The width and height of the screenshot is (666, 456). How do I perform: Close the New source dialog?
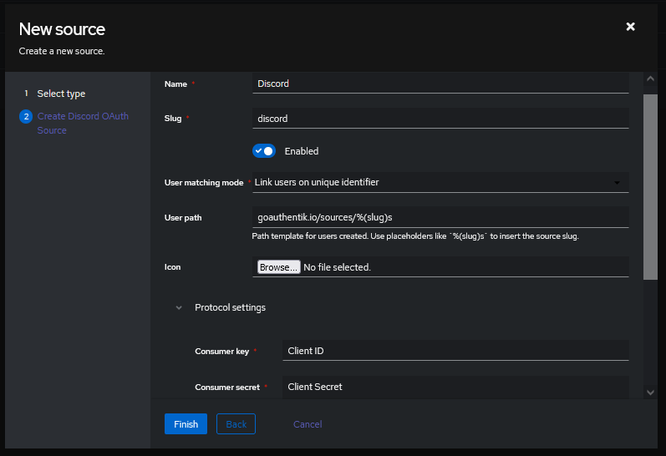coord(630,27)
